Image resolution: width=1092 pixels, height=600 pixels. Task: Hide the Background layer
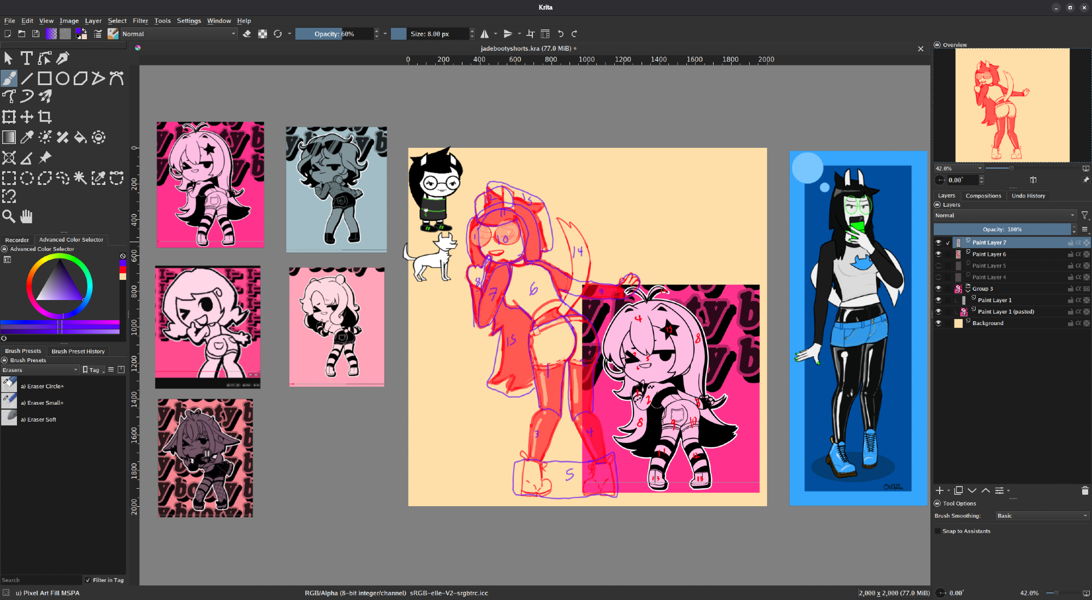[x=938, y=323]
